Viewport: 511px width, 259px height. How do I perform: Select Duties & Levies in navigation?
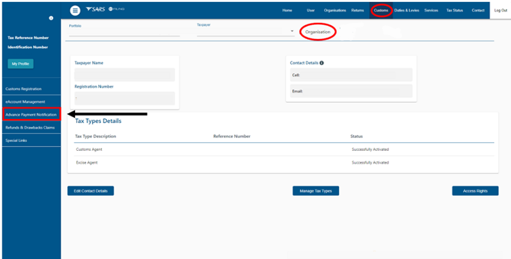(x=406, y=10)
